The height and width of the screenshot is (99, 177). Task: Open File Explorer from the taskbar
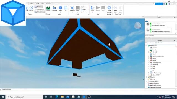[62, 97]
